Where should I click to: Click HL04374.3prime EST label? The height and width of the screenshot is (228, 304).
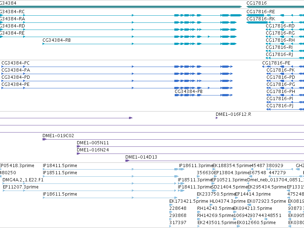pyautogui.click(x=228, y=201)
